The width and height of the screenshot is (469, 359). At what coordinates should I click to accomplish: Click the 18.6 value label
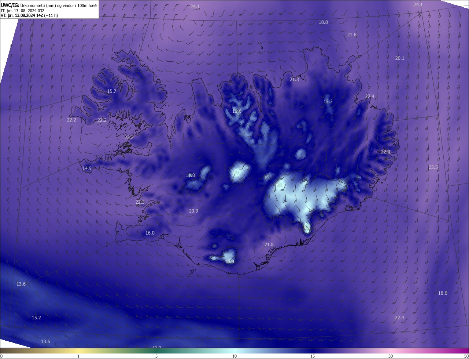(443, 293)
